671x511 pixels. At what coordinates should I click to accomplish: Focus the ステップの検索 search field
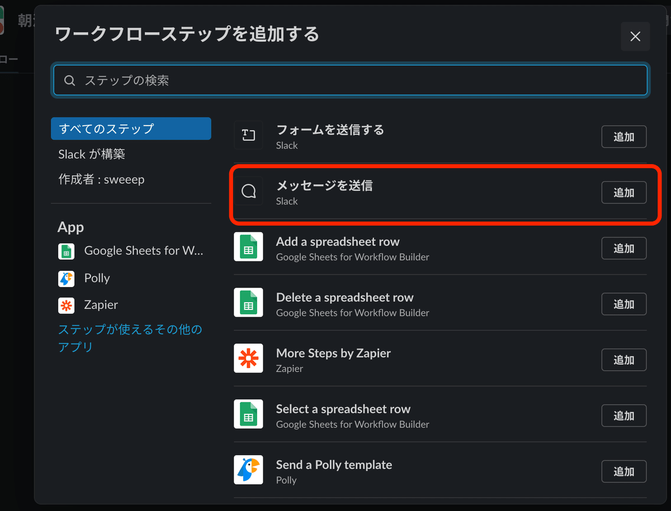351,80
